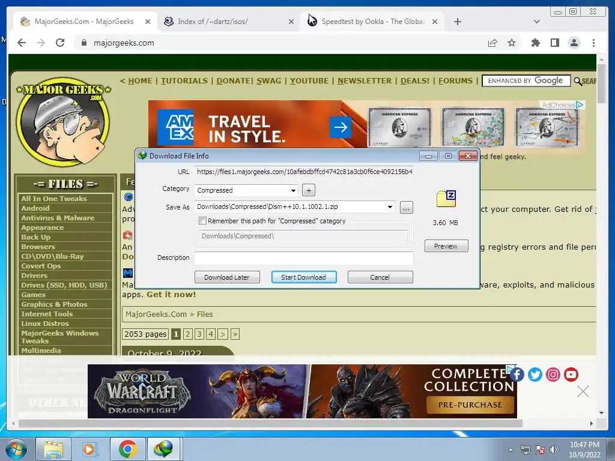Open Chrome three-dot menu
Image resolution: width=615 pixels, height=461 pixels.
593,43
